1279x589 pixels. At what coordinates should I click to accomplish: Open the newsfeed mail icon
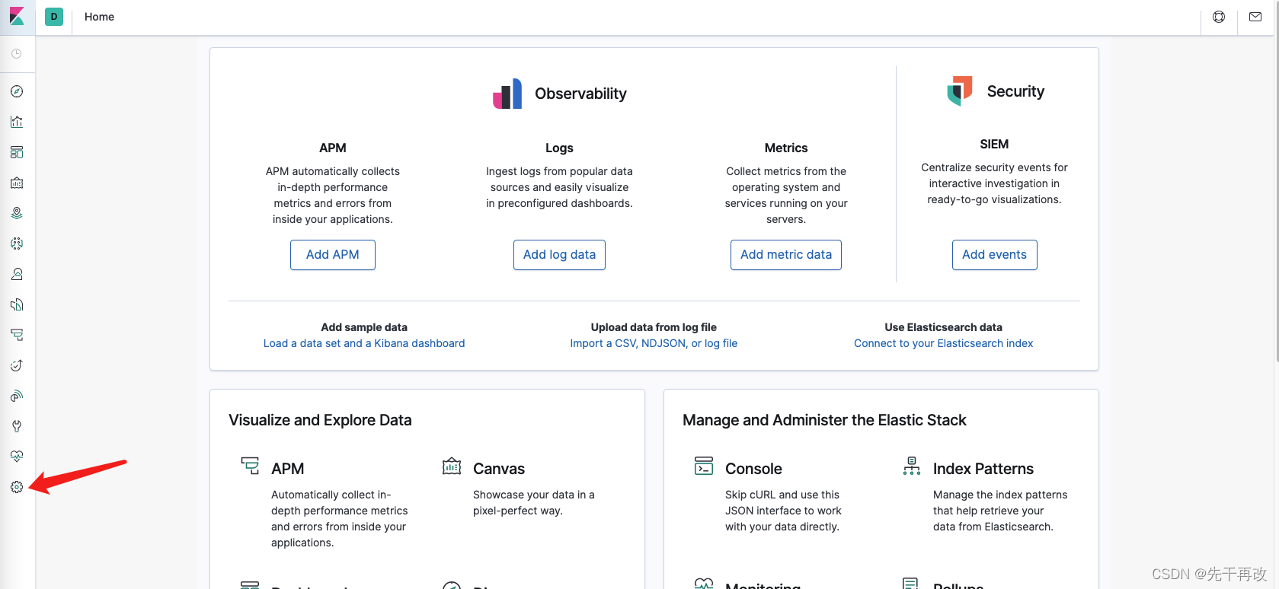click(x=1255, y=17)
